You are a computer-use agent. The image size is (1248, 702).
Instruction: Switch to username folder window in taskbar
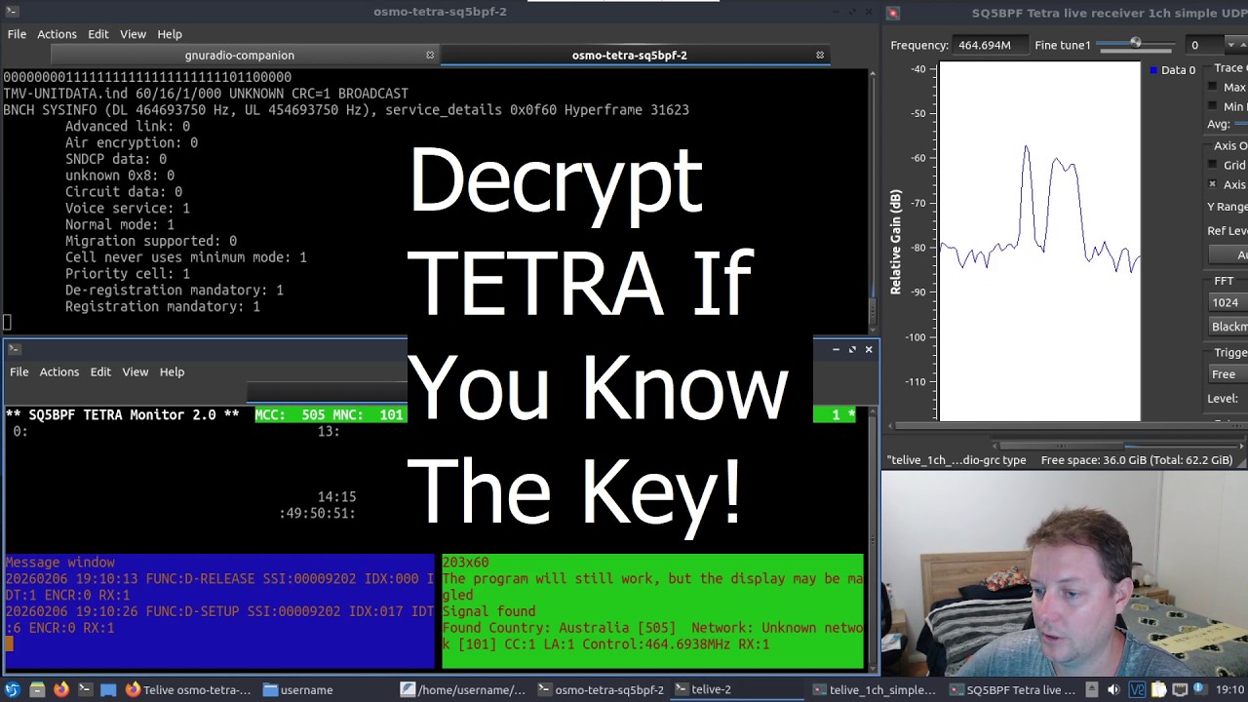coord(299,689)
